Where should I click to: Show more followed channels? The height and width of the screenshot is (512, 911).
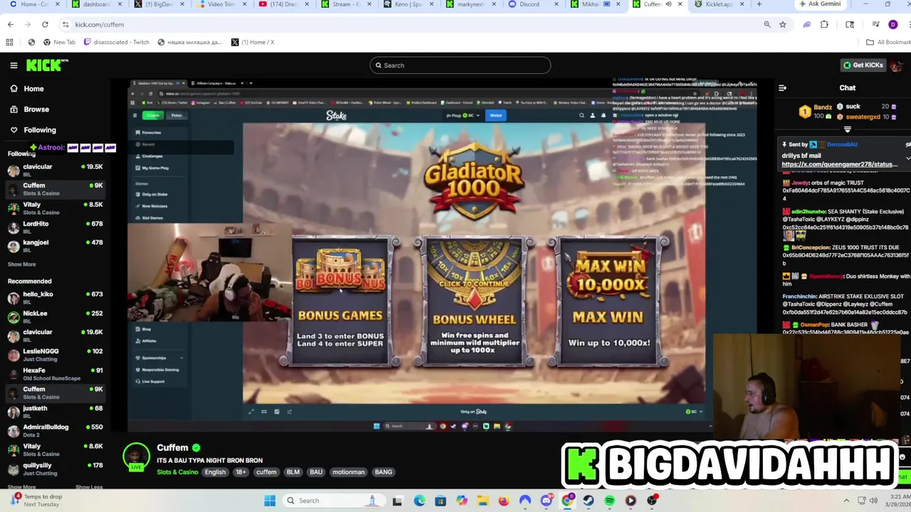coord(21,265)
